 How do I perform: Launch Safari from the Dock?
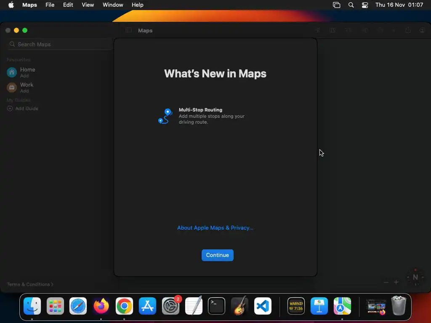click(78, 306)
